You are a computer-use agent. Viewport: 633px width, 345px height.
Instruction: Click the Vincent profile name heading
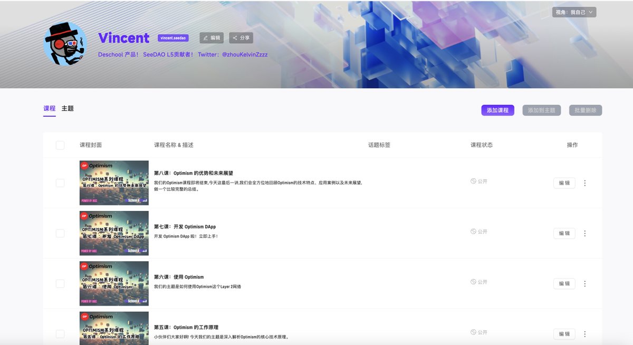tap(124, 38)
